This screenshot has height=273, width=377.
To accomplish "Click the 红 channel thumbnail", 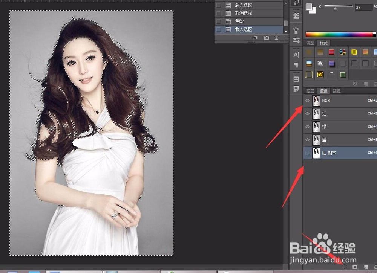I will (x=316, y=114).
